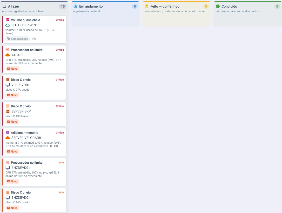
Task: Click the Alto label on the Processador no limite card
Action: point(62,163)
